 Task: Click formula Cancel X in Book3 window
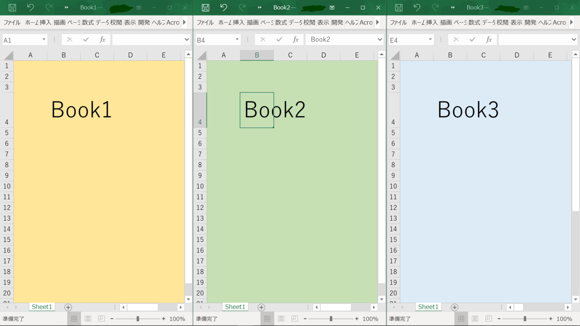pos(456,40)
